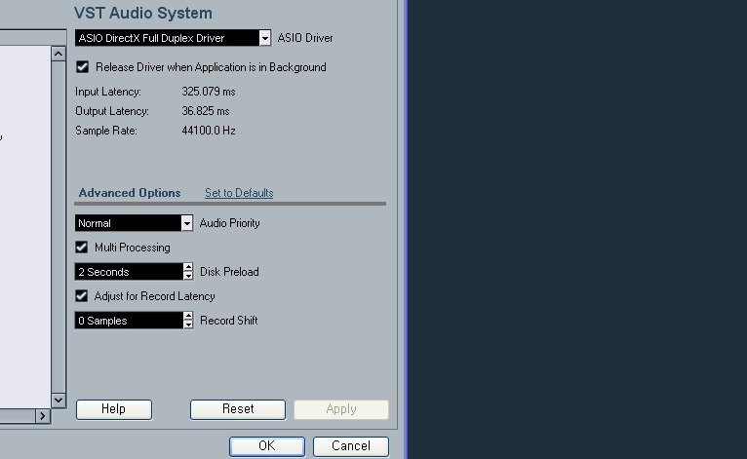Click the ASIO Driver dropdown arrow
Image resolution: width=747 pixels, height=459 pixels.
pos(265,38)
